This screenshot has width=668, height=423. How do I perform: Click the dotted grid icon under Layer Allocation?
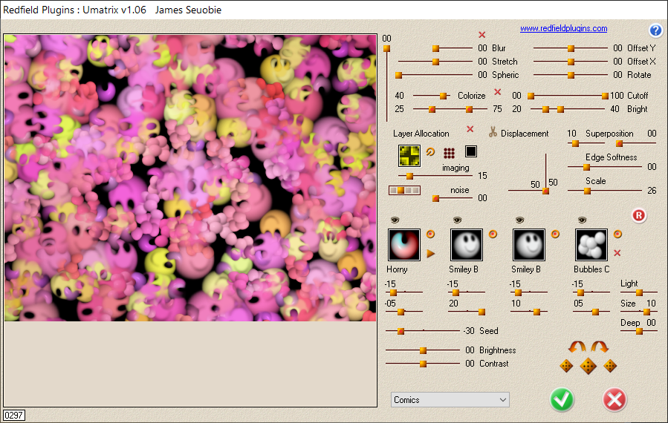pos(450,153)
